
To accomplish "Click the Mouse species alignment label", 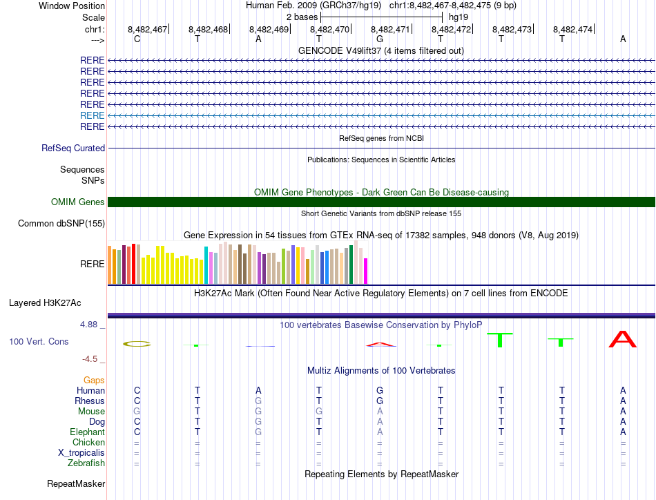I will 91,412.
